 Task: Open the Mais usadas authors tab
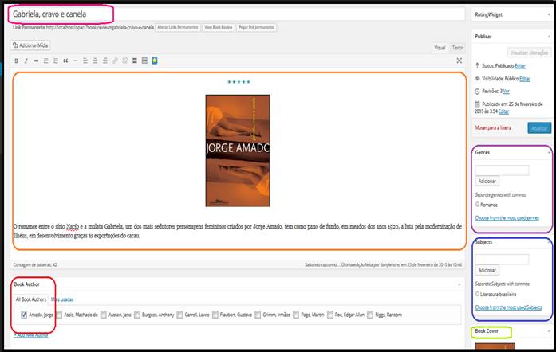[x=62, y=299]
